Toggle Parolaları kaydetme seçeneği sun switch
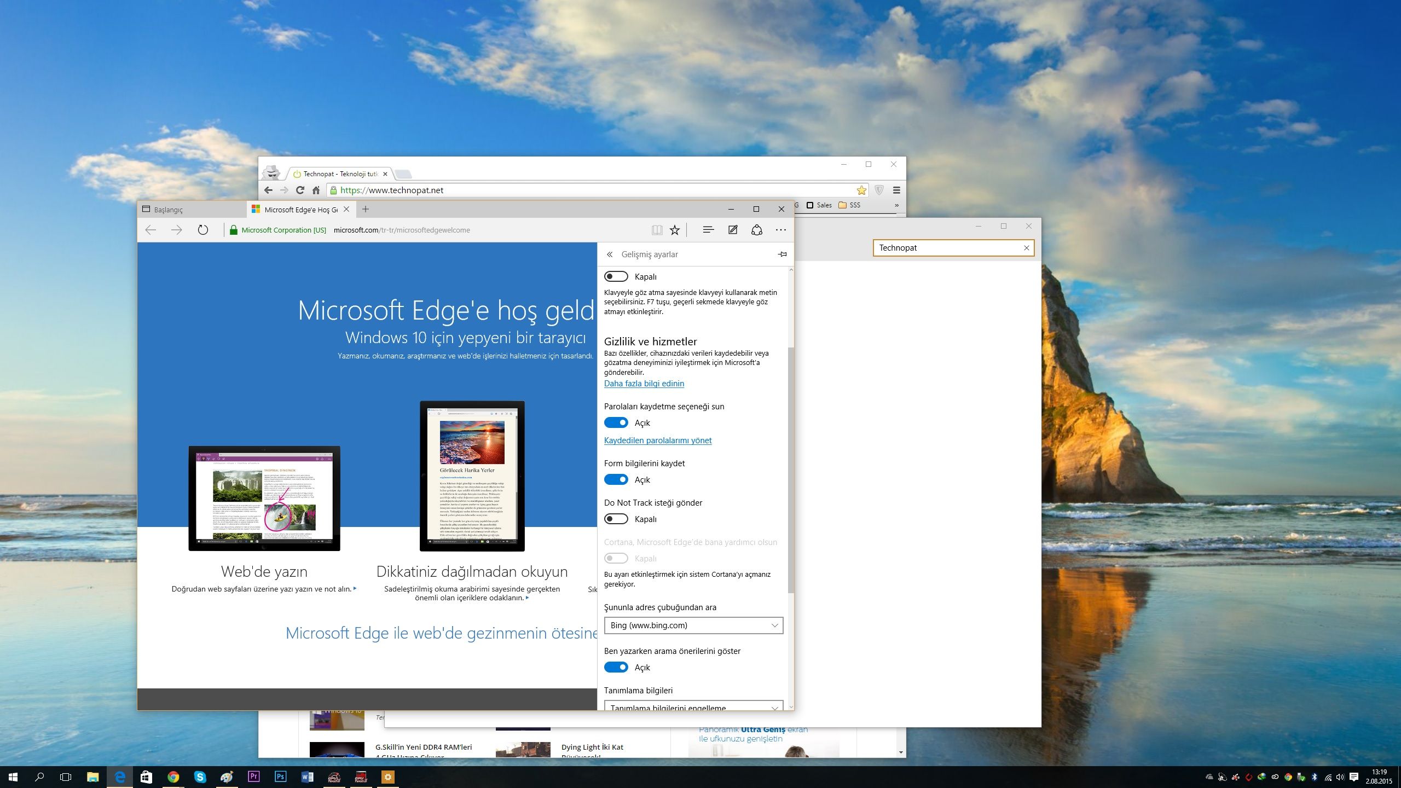1401x788 pixels. click(616, 422)
